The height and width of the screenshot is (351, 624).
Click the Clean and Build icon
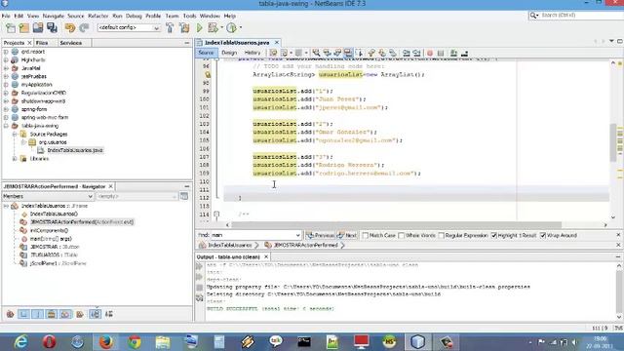[184, 28]
